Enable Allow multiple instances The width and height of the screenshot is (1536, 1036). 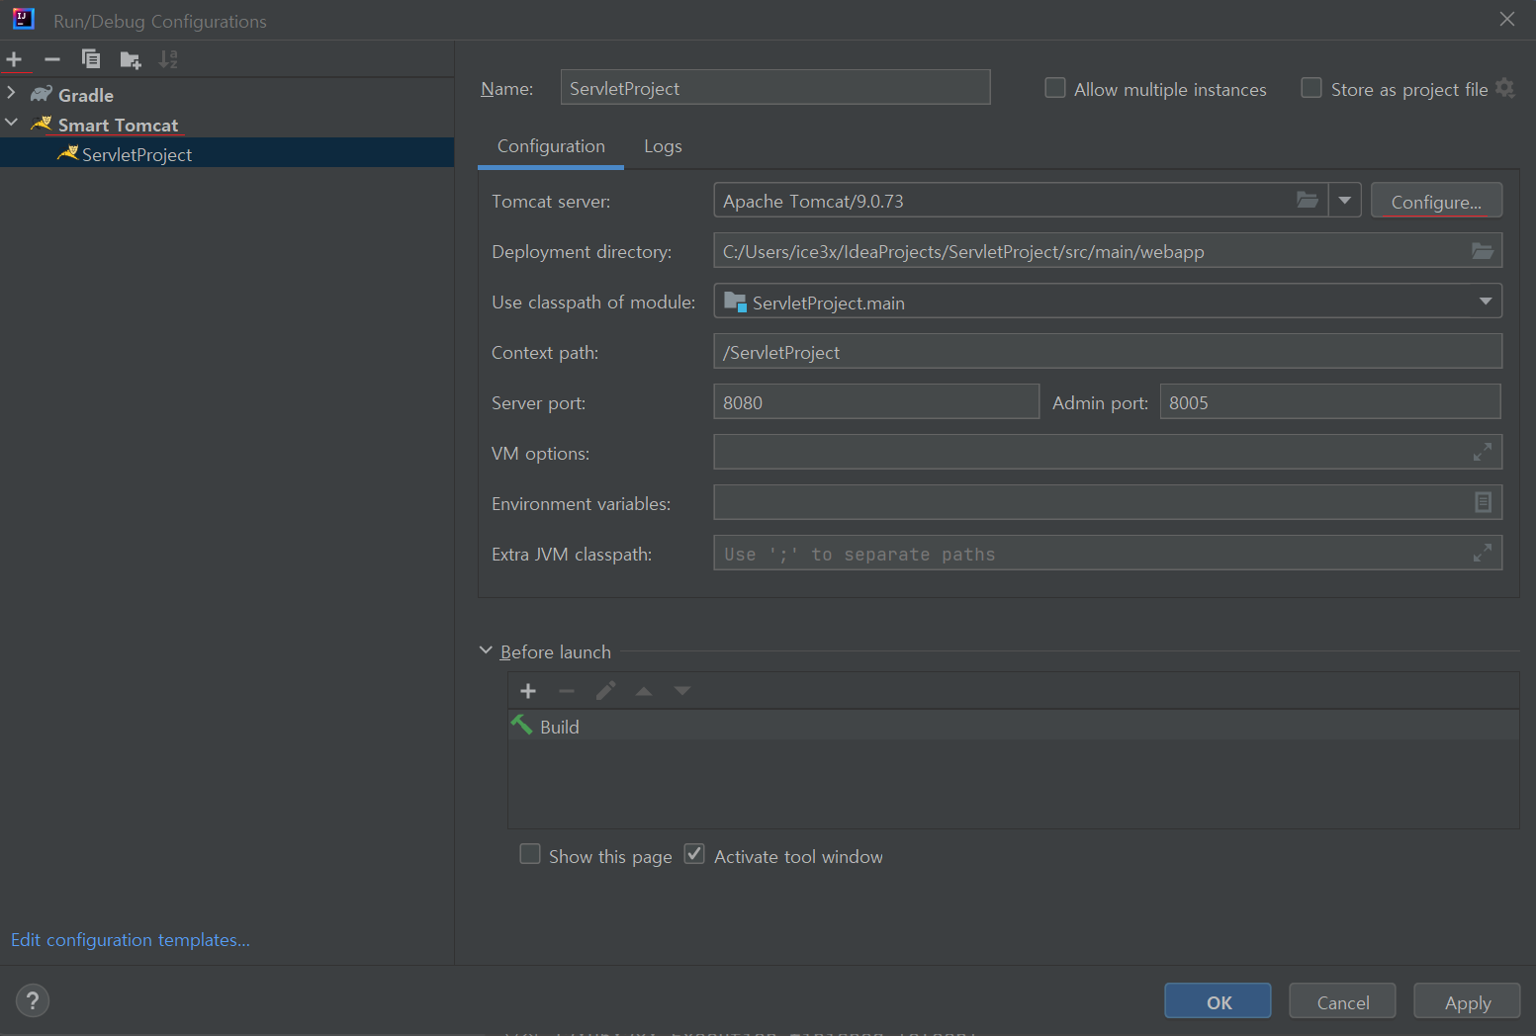pyautogui.click(x=1055, y=88)
